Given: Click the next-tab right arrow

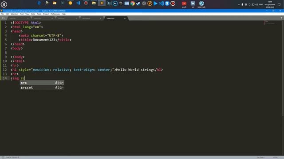Looking at the screenshot, I should tap(4, 18).
